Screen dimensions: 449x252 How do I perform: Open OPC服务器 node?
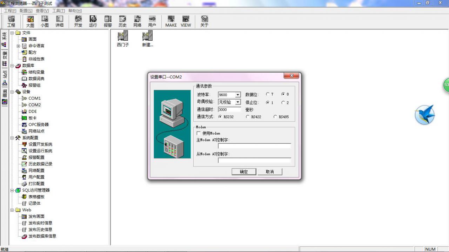(38, 124)
